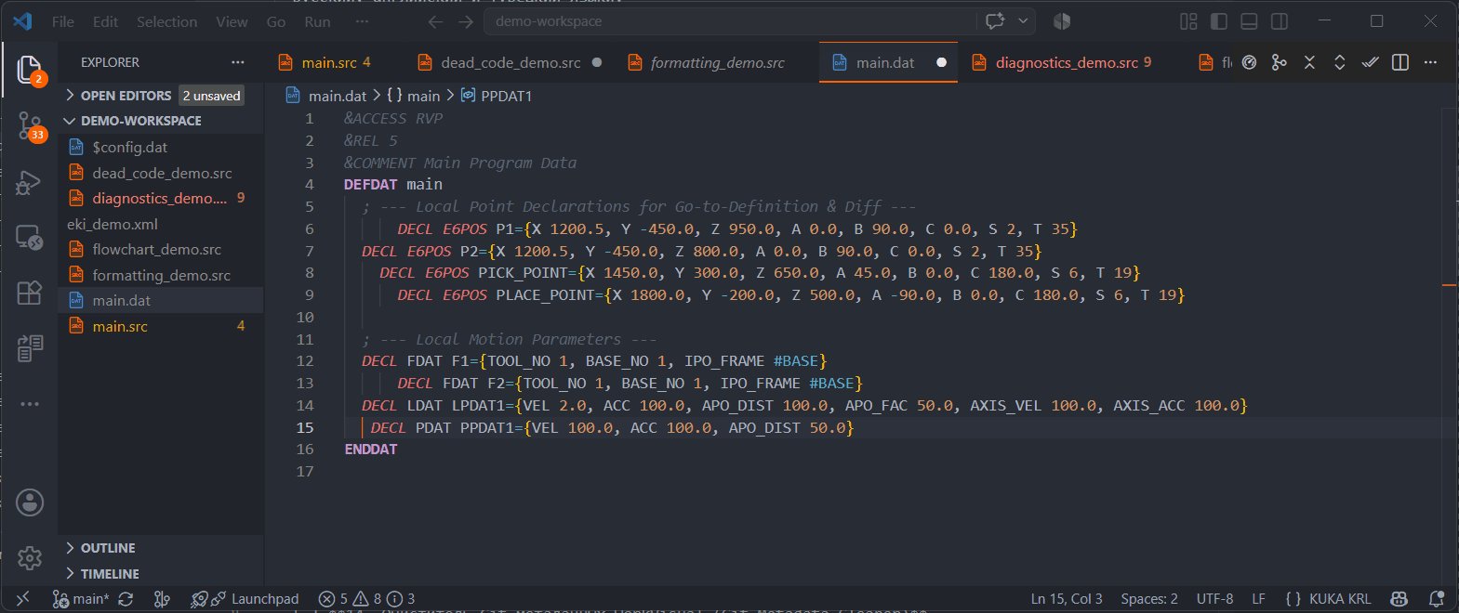Open the checklist panel icon in activity bar
The width and height of the screenshot is (1459, 613).
[x=30, y=348]
